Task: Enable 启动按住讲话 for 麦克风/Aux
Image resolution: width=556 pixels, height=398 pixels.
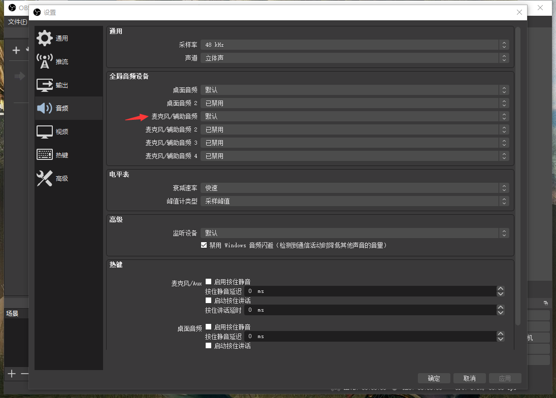Action: 208,301
